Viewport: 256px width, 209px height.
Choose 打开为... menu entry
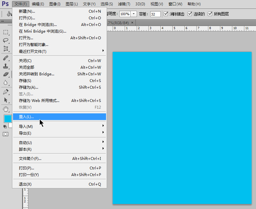[x=59, y=38]
